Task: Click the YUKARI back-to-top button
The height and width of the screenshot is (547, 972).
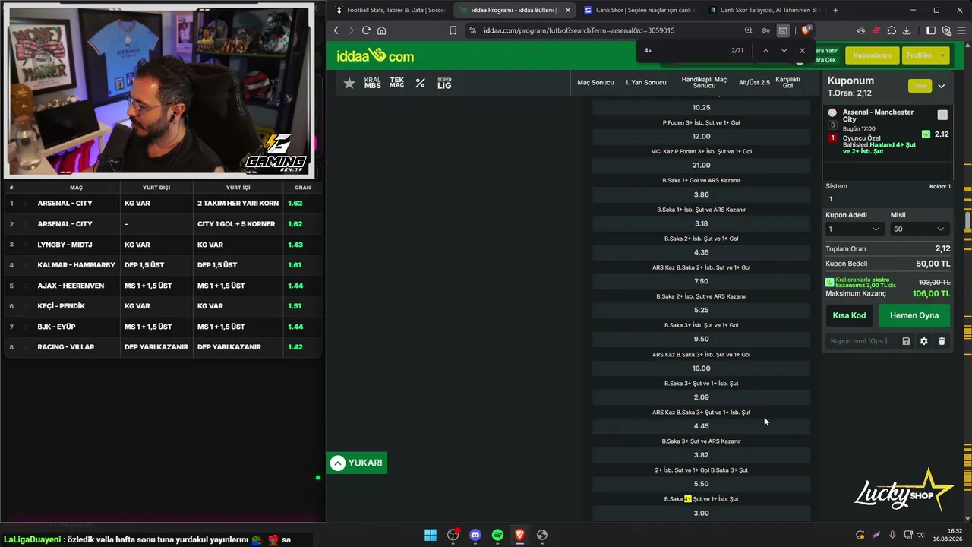Action: coord(357,463)
